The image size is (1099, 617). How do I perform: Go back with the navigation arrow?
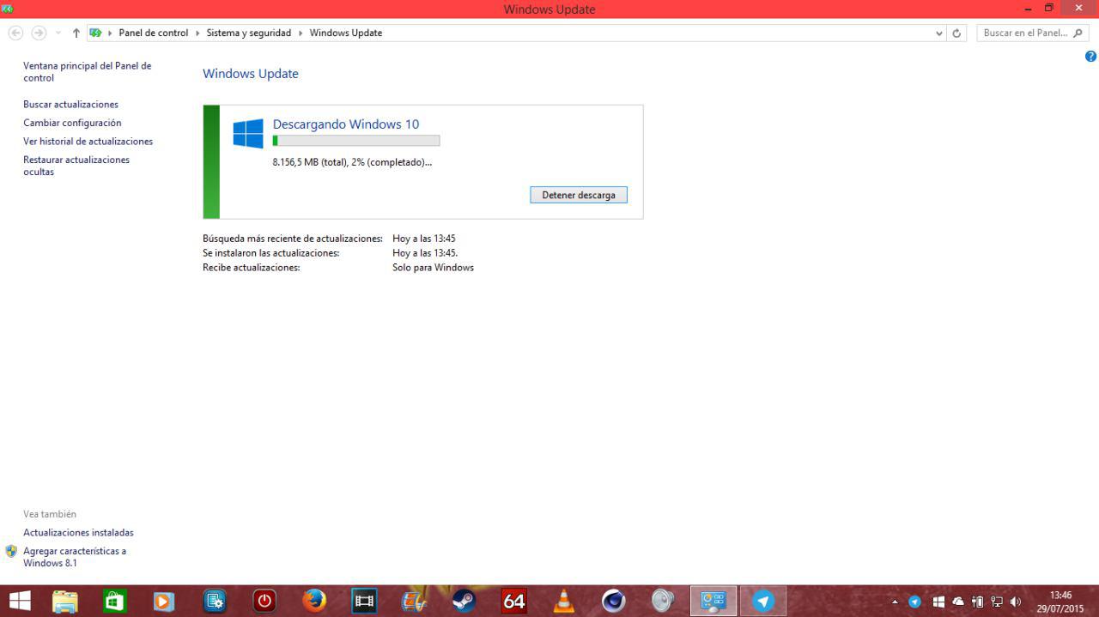click(15, 33)
